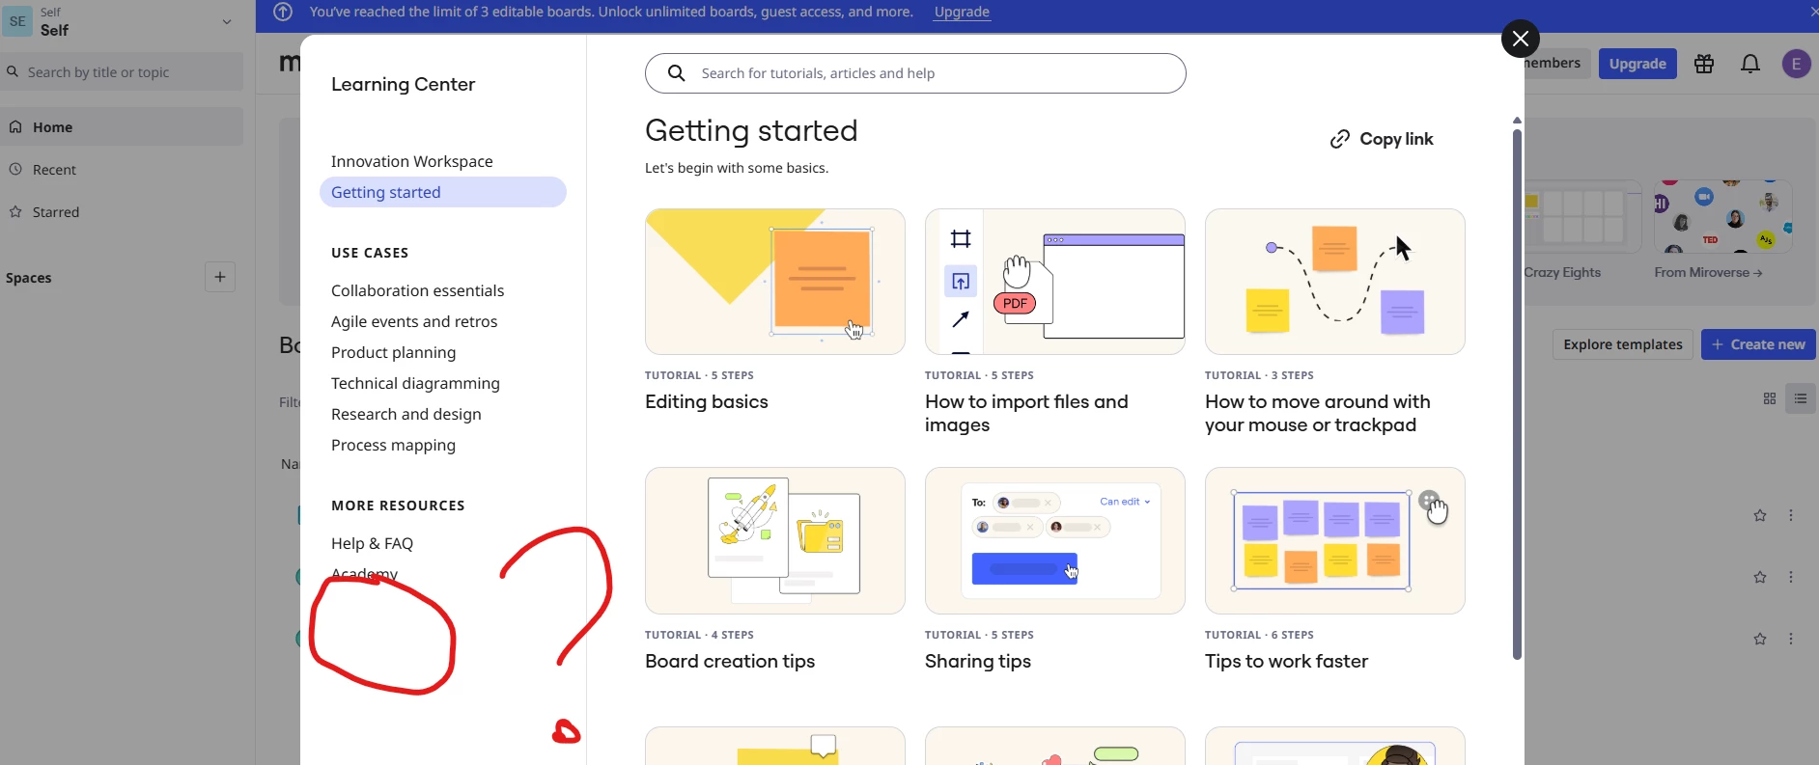Open Technical diagramming use case
This screenshot has height=765, width=1819.
point(415,383)
